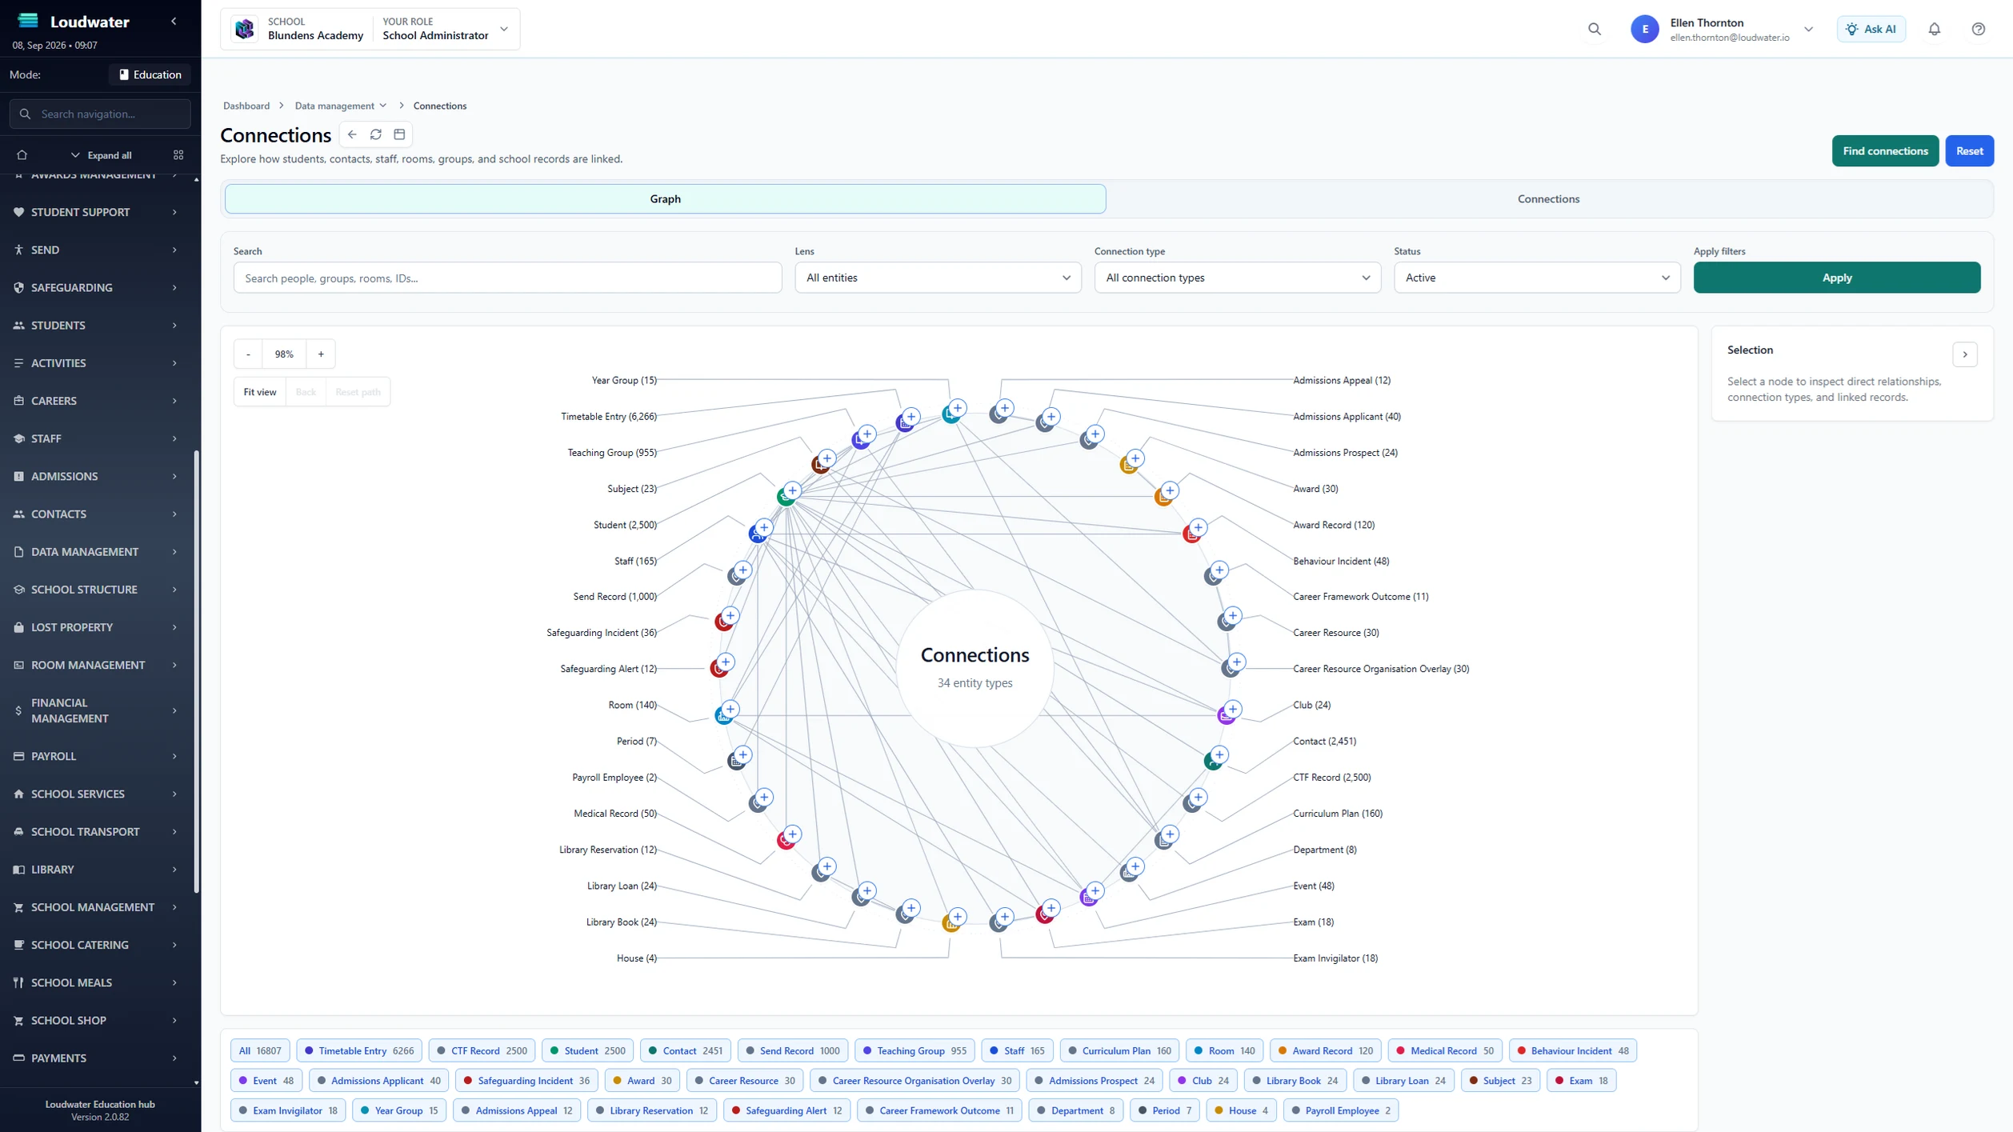Open the Lens All entities dropdown
Image resolution: width=2013 pixels, height=1132 pixels.
click(938, 278)
